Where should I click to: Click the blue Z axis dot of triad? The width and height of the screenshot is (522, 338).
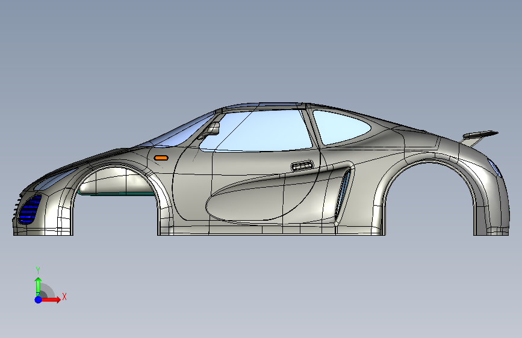coord(39,300)
